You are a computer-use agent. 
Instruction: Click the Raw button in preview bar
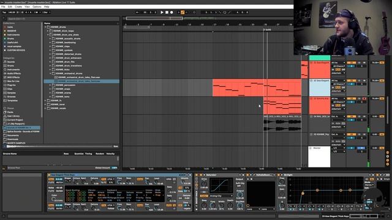pyautogui.click(x=116, y=147)
